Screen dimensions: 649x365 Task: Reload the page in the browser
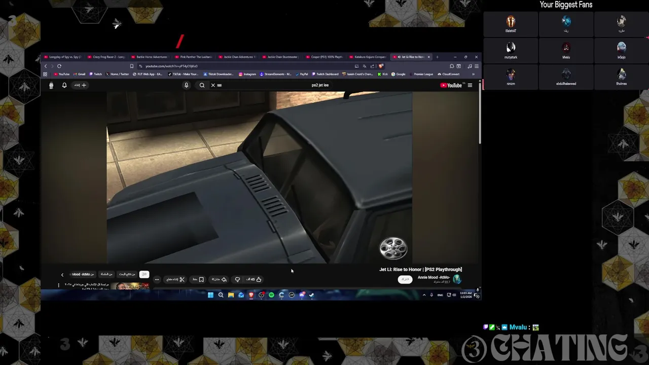(59, 66)
